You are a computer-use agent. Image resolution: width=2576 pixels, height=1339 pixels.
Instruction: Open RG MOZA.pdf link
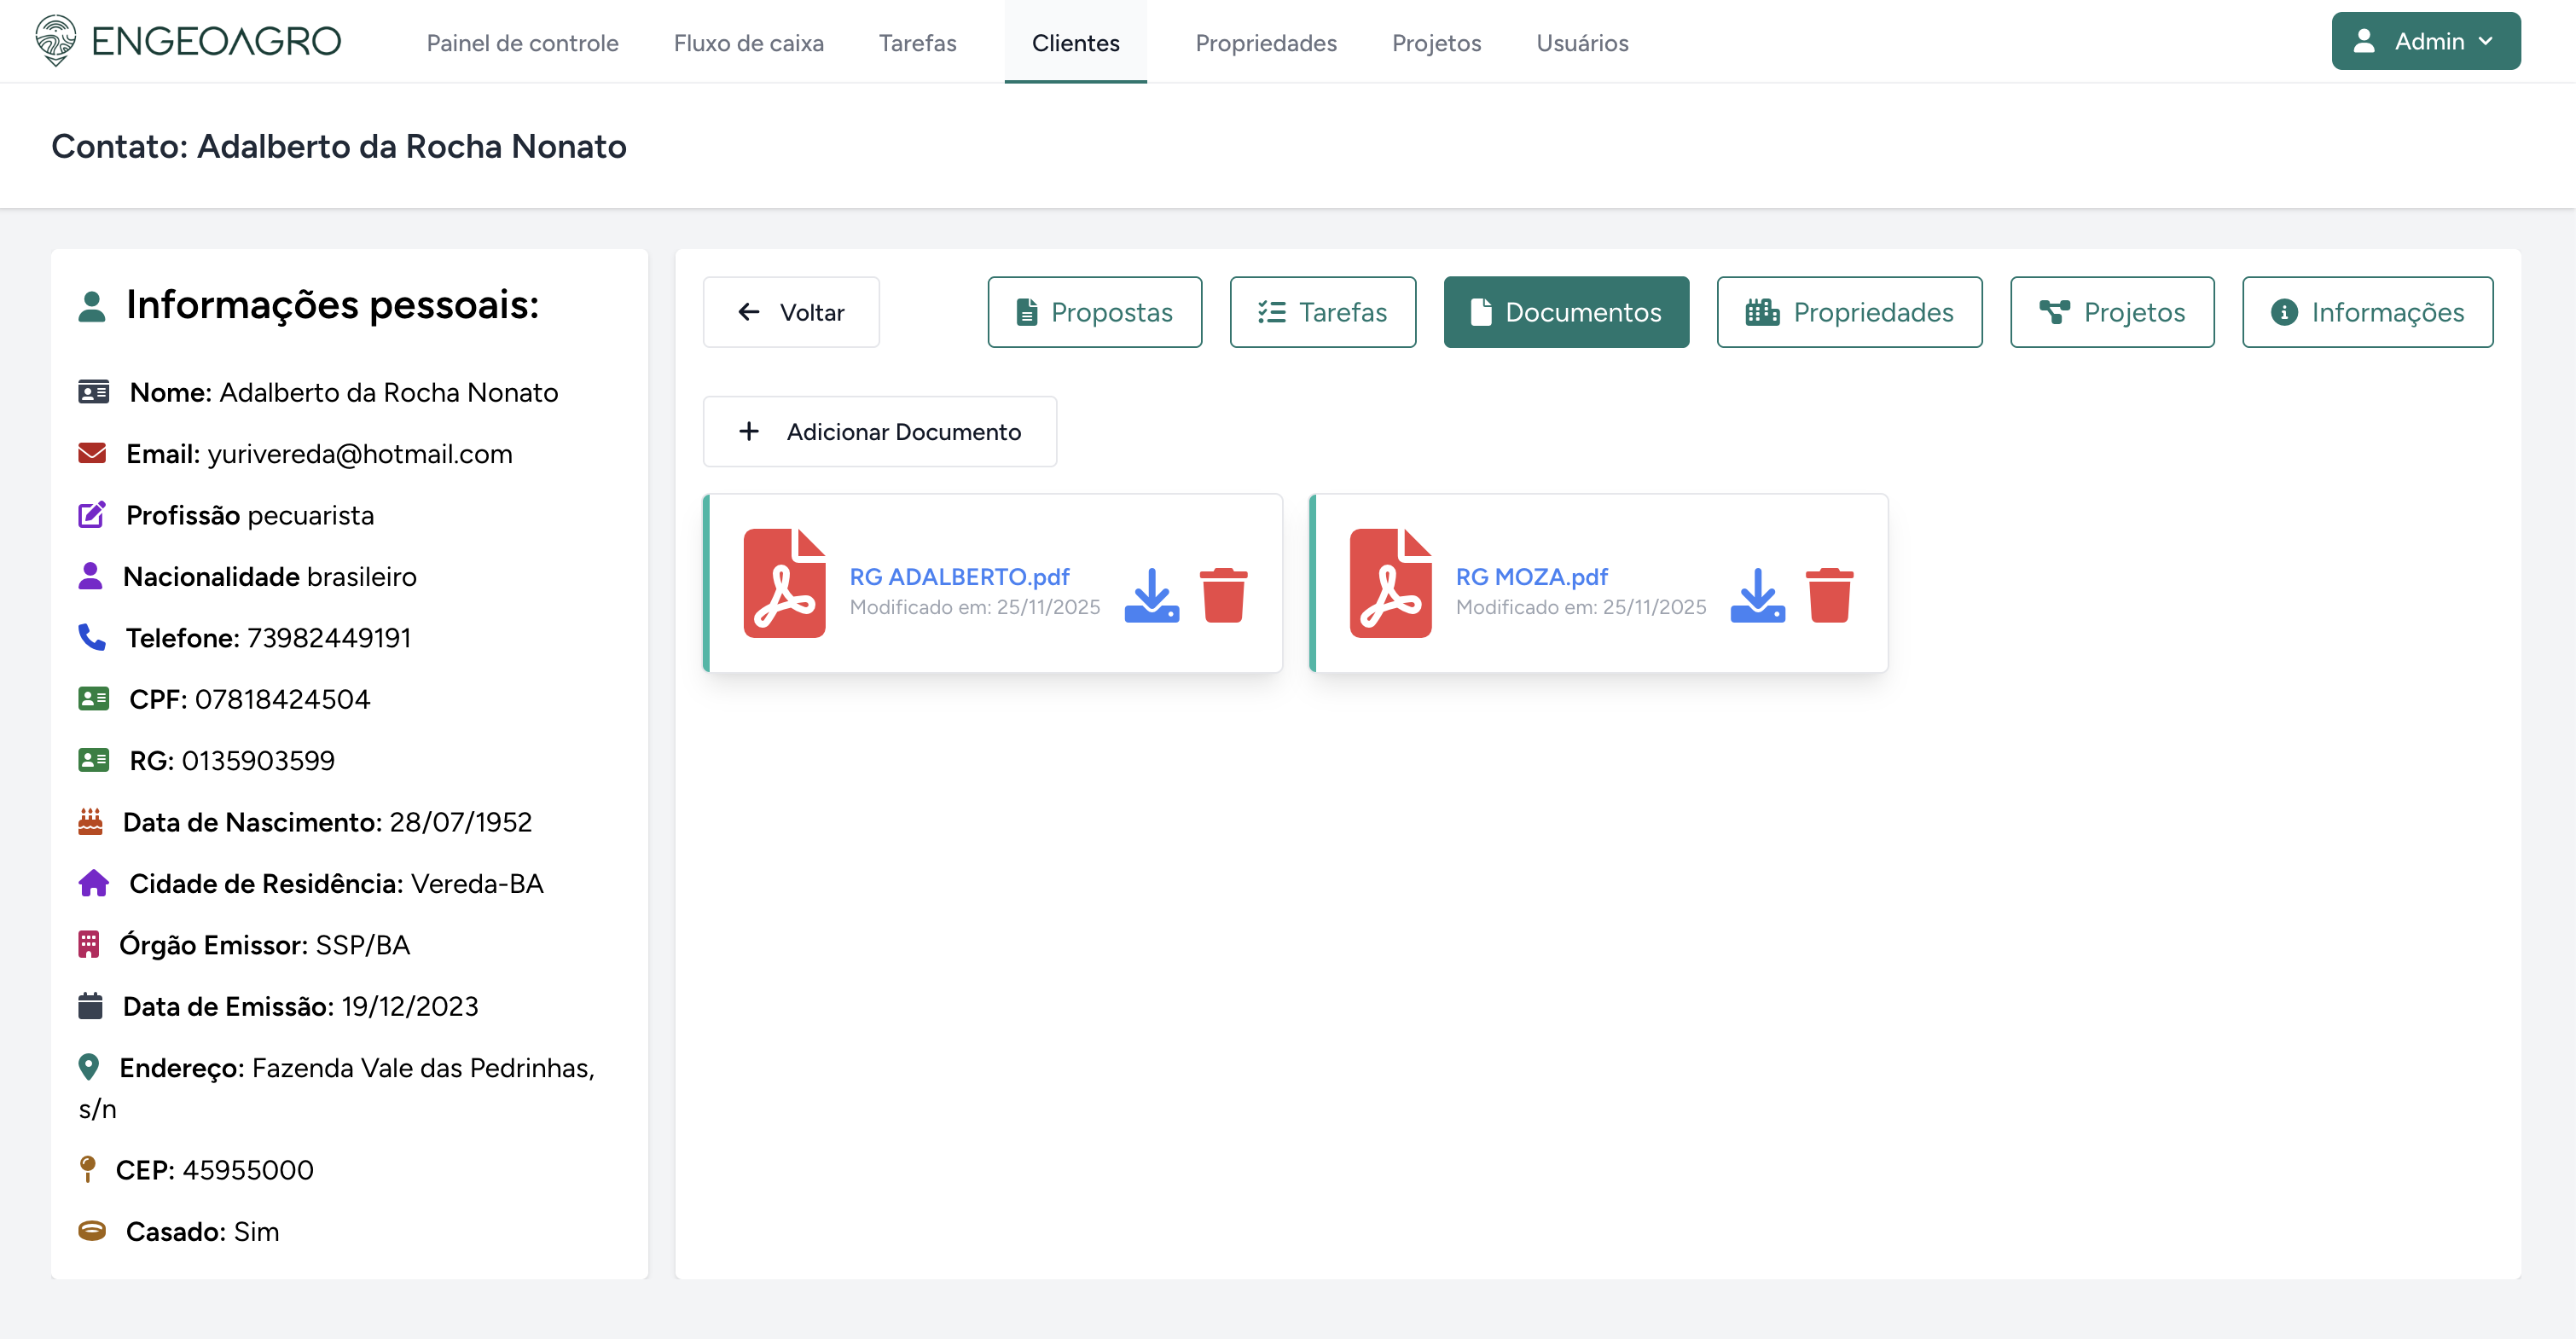click(1531, 577)
